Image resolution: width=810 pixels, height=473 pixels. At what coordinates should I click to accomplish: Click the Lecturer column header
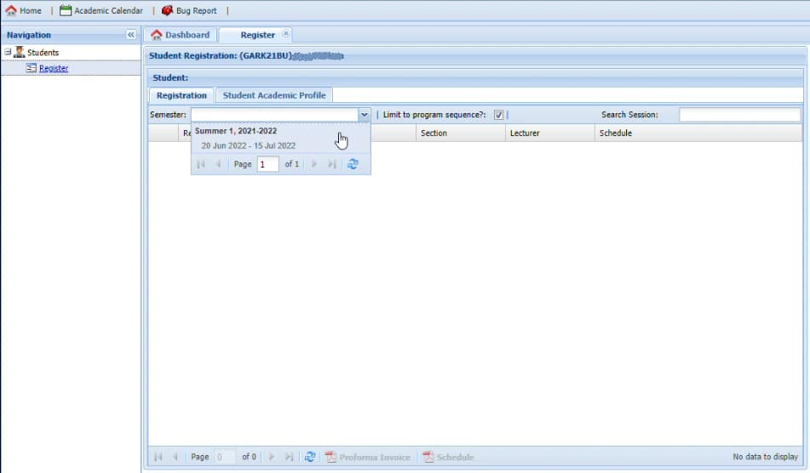[525, 134]
